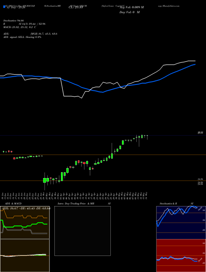Open the lower MACD chart thumbnail
The height and width of the screenshot is (272, 206).
(x=25, y=256)
